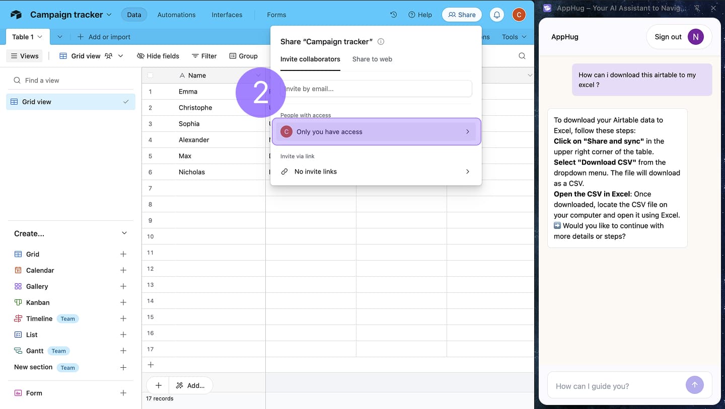
Task: Open Grid view options chevron
Action: [x=120, y=56]
